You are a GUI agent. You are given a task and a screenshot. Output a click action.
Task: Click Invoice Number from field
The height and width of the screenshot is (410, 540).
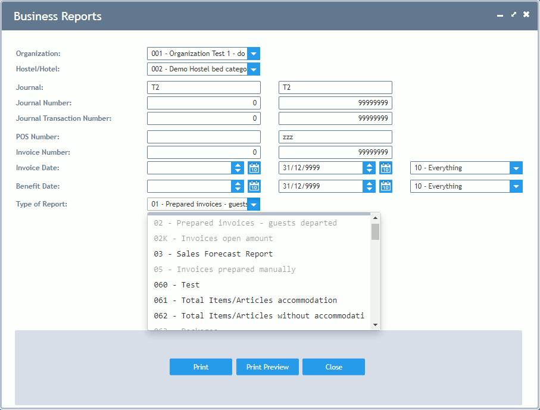coord(204,152)
